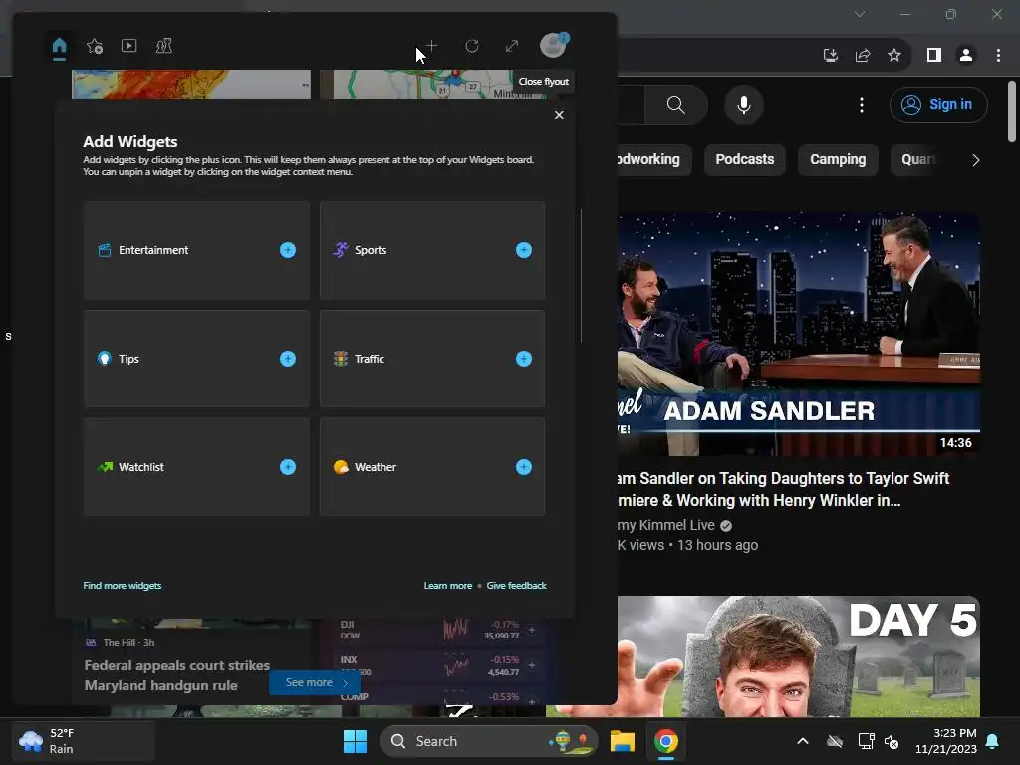
Task: Click the YouTube voice search microphone
Action: (743, 104)
